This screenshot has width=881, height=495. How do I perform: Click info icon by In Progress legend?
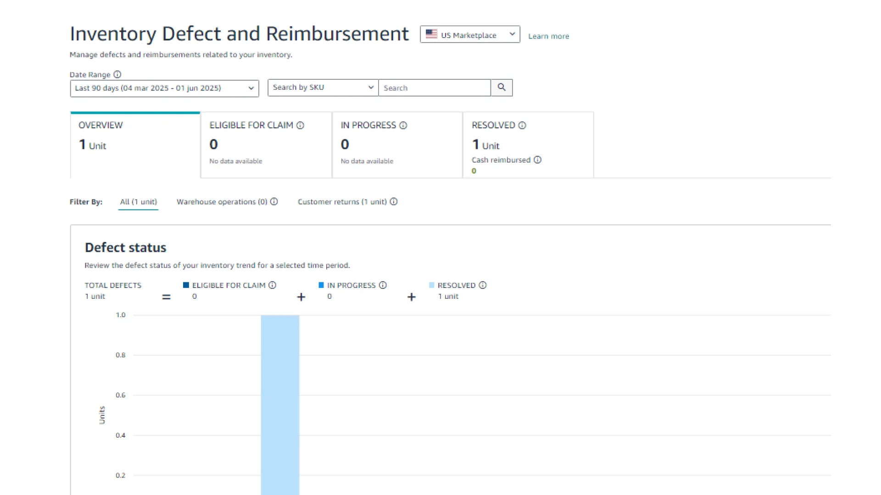coord(383,285)
